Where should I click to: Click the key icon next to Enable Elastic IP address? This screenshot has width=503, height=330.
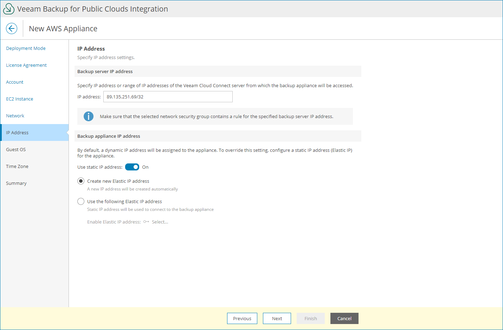146,222
